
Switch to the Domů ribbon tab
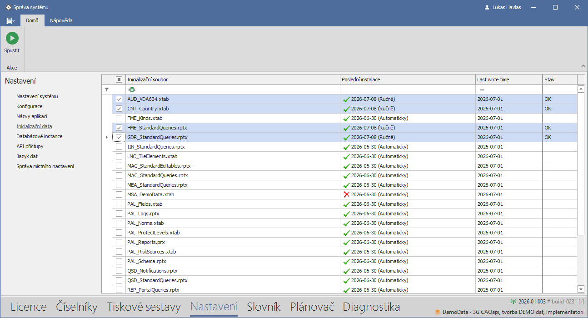(32, 20)
